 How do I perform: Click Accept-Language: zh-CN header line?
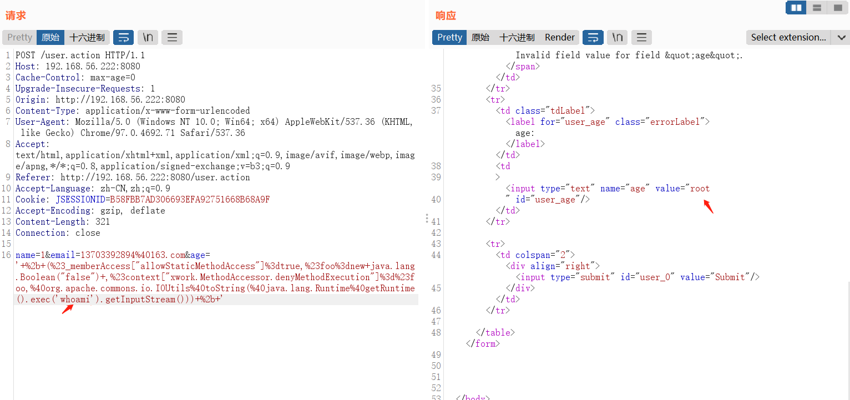coord(93,188)
